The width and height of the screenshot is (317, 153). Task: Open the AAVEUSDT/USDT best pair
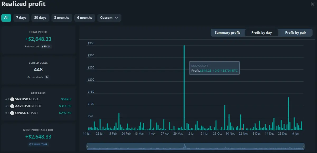click(x=29, y=106)
